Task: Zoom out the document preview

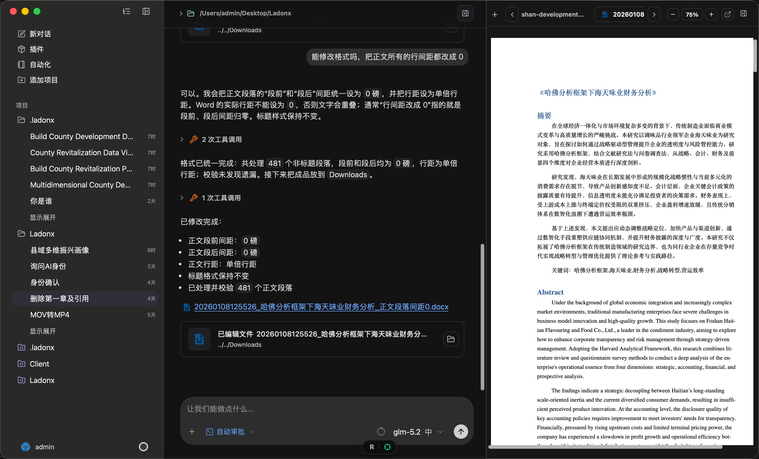Action: 673,14
